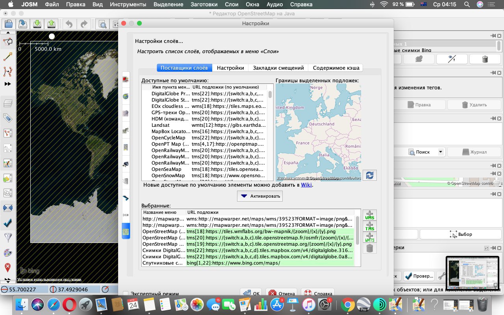Open the Инструменты menu
The image size is (504, 315).
click(x=128, y=4)
